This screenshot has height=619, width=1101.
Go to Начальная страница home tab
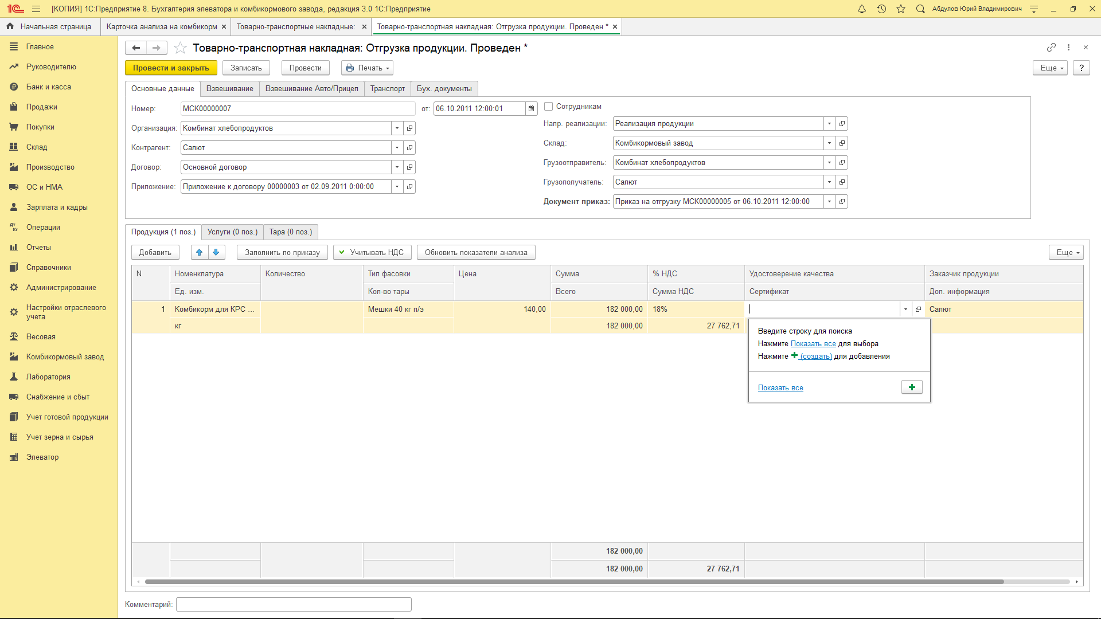50,26
